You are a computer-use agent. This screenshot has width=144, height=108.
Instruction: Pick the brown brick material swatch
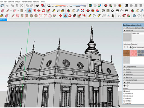tap(126, 53)
